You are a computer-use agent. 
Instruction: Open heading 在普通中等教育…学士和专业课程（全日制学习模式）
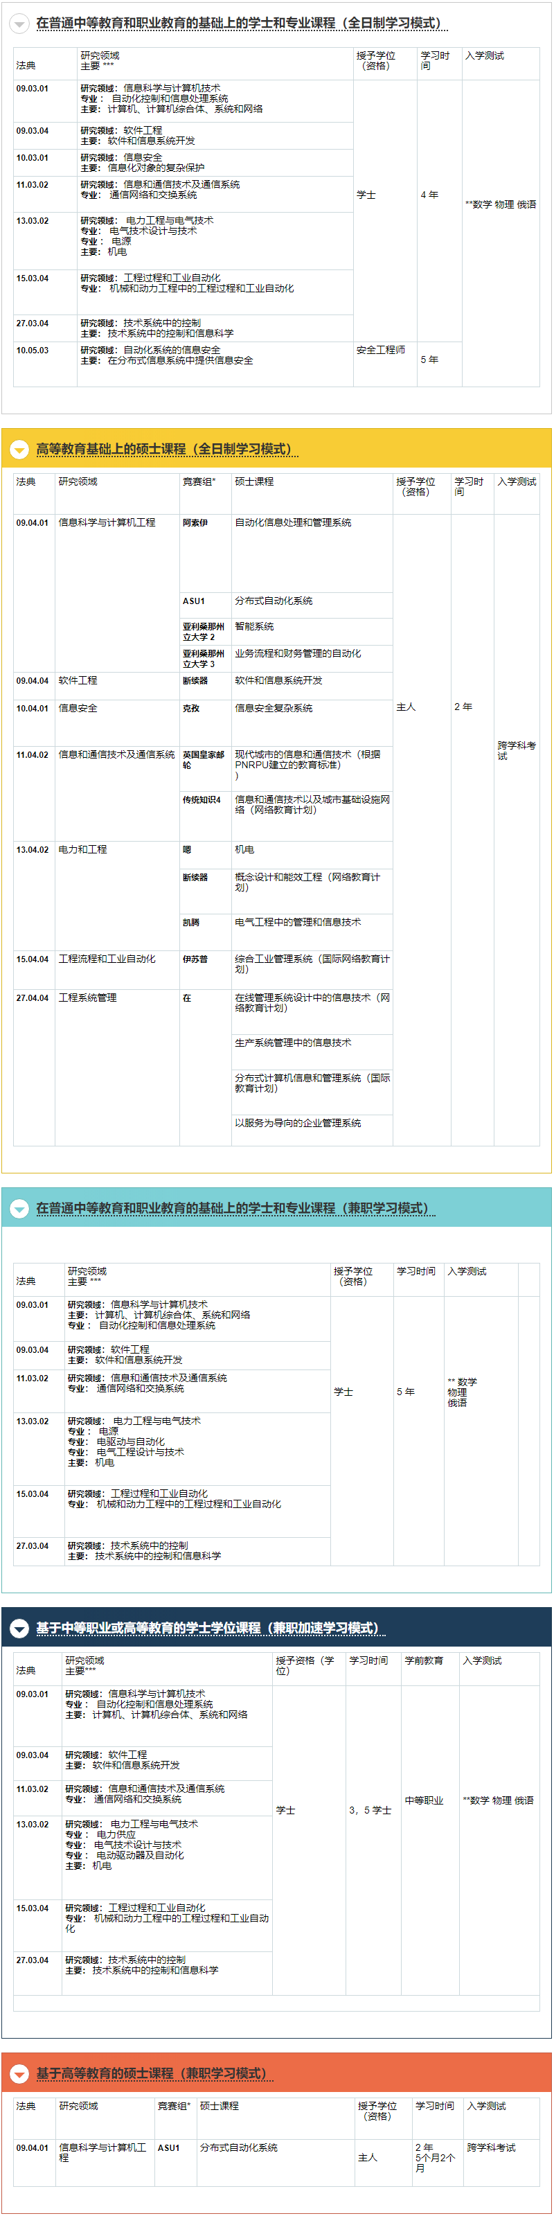pyautogui.click(x=242, y=24)
